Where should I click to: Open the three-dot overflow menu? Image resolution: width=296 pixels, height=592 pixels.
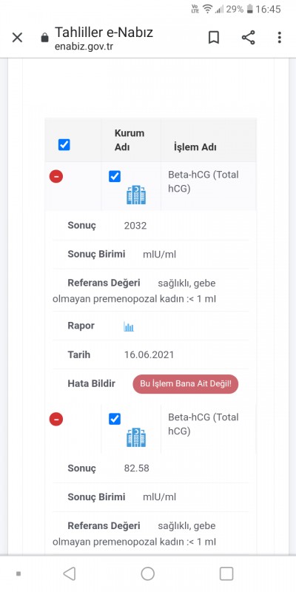280,38
